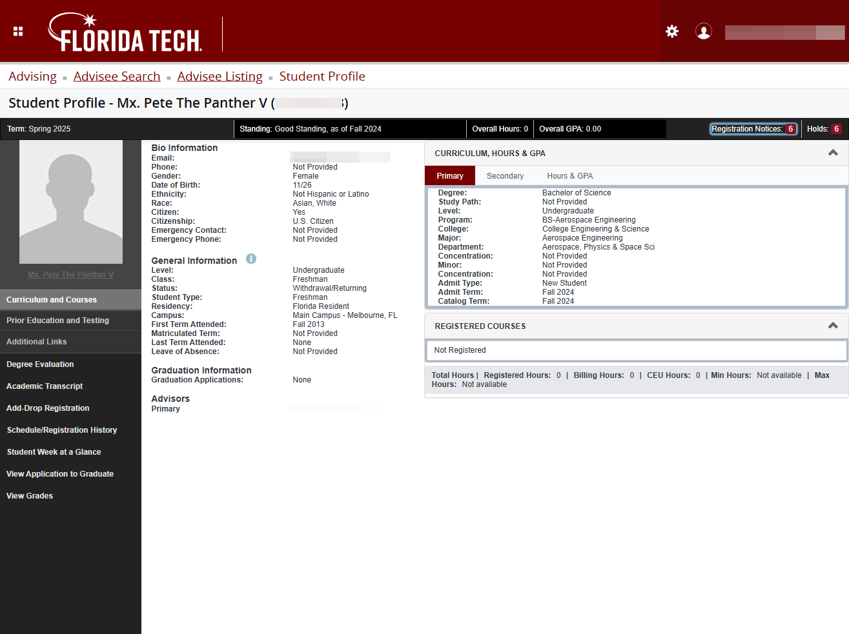Click the Mx. Pete The Panther V name link
Screen dimensions: 849x634
[x=71, y=275]
